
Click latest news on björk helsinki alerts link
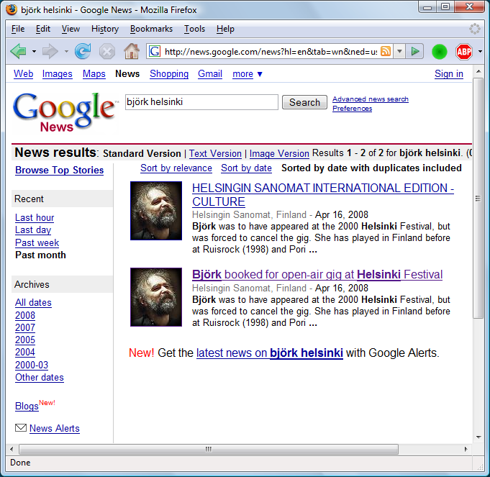pos(269,353)
